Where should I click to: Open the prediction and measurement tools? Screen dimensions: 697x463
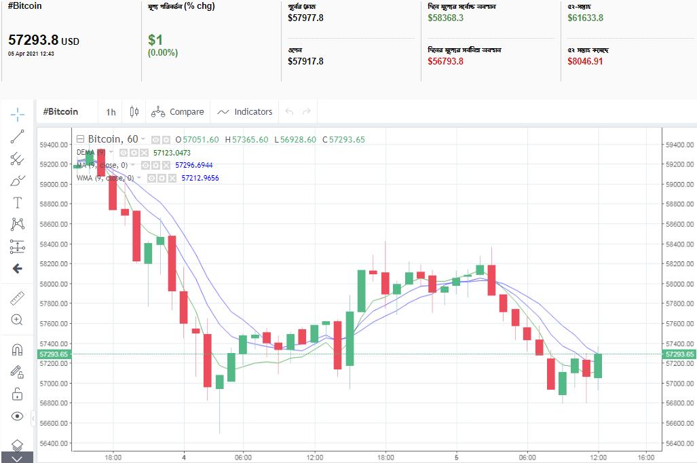tap(18, 246)
